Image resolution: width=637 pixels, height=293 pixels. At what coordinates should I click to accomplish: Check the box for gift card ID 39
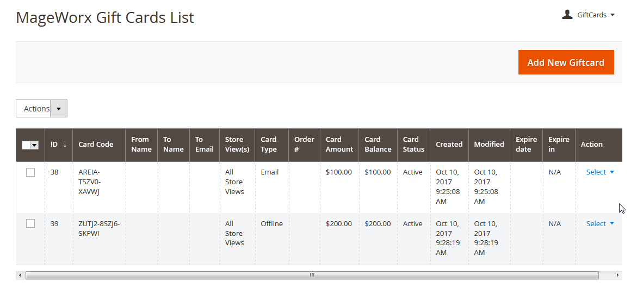click(30, 223)
